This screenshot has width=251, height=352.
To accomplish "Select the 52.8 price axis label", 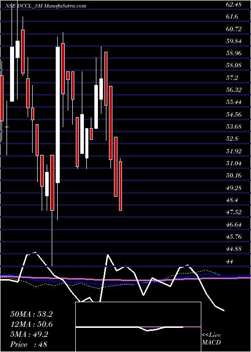I will [232, 139].
